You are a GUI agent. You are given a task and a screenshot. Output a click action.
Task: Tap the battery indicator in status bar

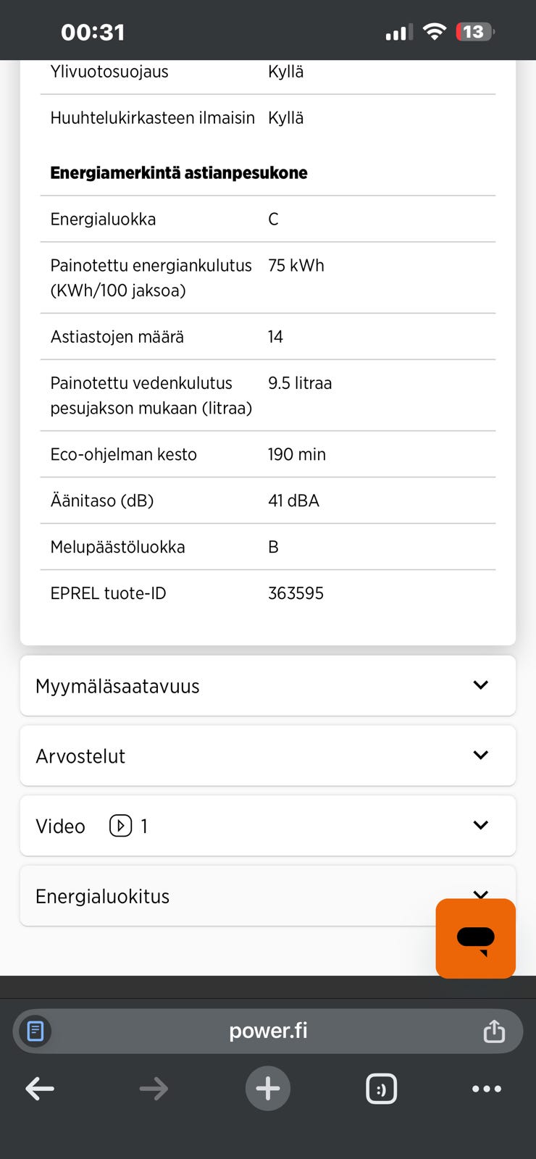click(474, 32)
